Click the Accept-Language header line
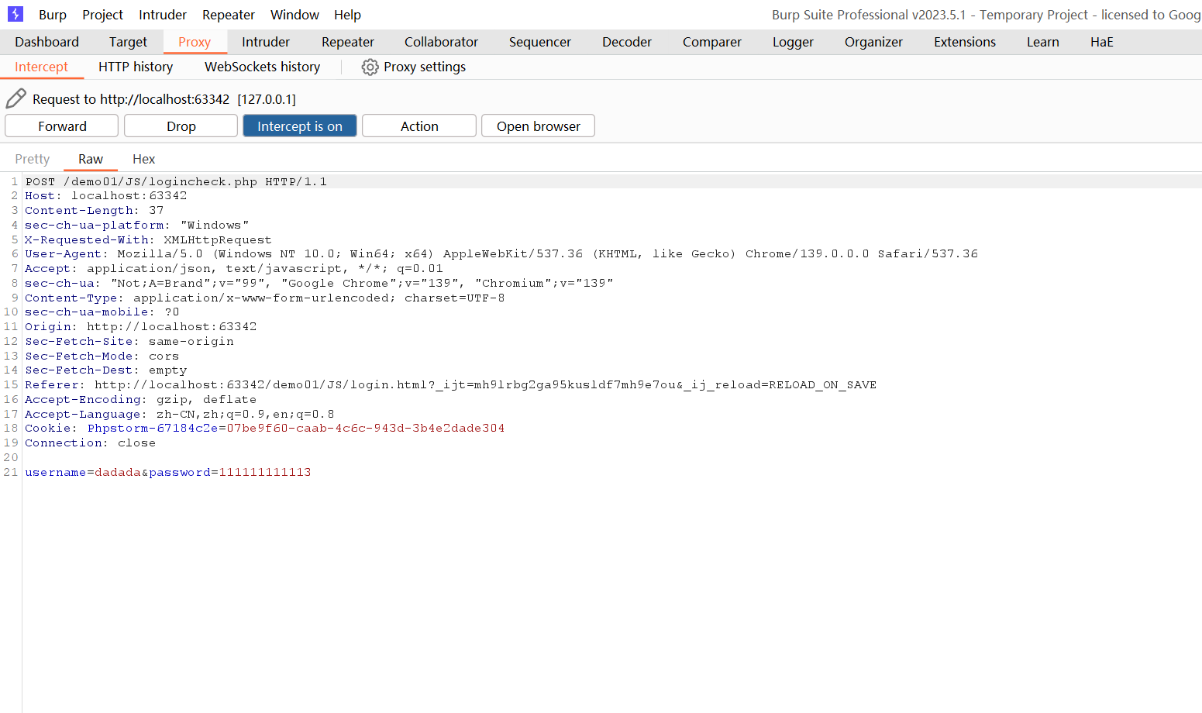The height and width of the screenshot is (713, 1202). click(180, 415)
